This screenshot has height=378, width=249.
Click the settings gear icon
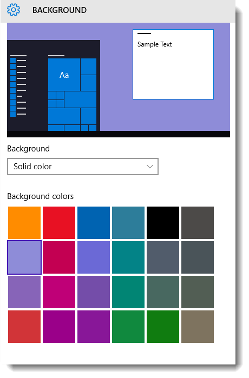[x=14, y=10]
